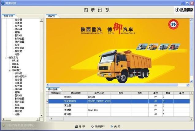The height and width of the screenshot is (131, 195).
Task: Switch to the 物料明细 tab
Action: pyautogui.click(x=53, y=89)
